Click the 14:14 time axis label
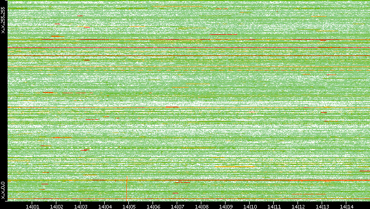This screenshot has height=209, width=370. pos(347,206)
